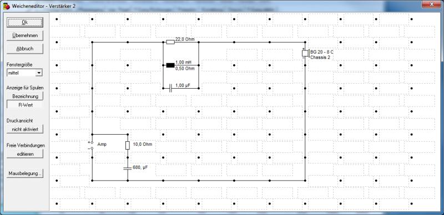Click the Amp negative terminal
This screenshot has width=444, height=215.
point(92,149)
